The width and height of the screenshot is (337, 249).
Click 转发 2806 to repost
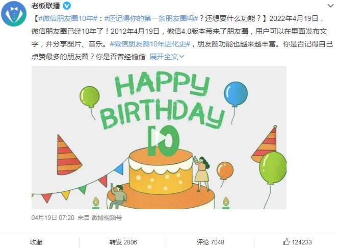[x=123, y=242]
